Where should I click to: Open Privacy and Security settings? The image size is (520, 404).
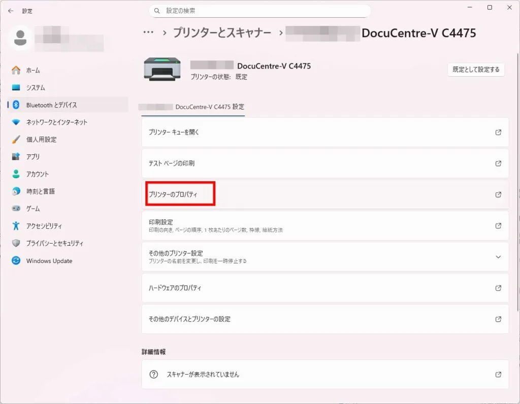coord(54,243)
